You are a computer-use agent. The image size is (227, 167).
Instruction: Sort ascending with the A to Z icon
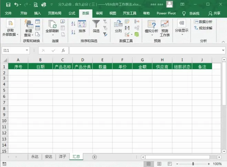click(x=73, y=24)
